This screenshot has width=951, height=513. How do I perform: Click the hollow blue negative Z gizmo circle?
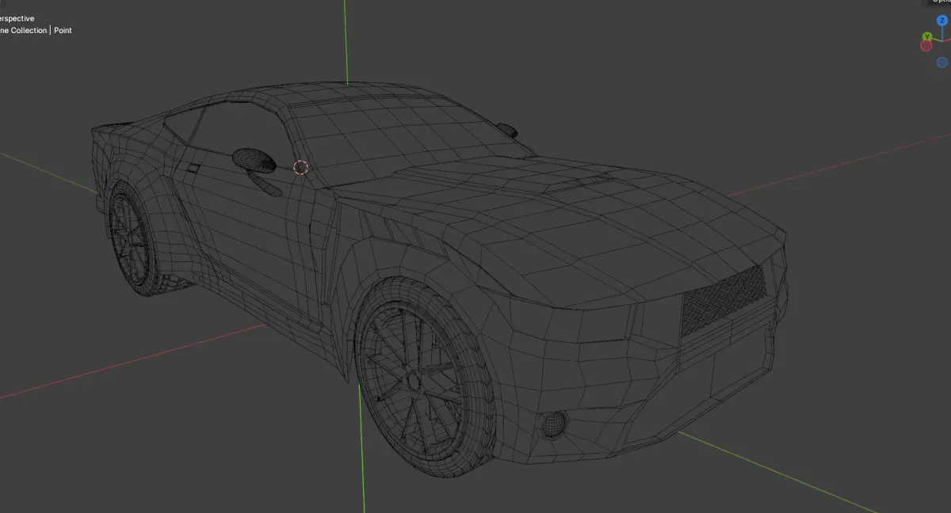tap(942, 63)
